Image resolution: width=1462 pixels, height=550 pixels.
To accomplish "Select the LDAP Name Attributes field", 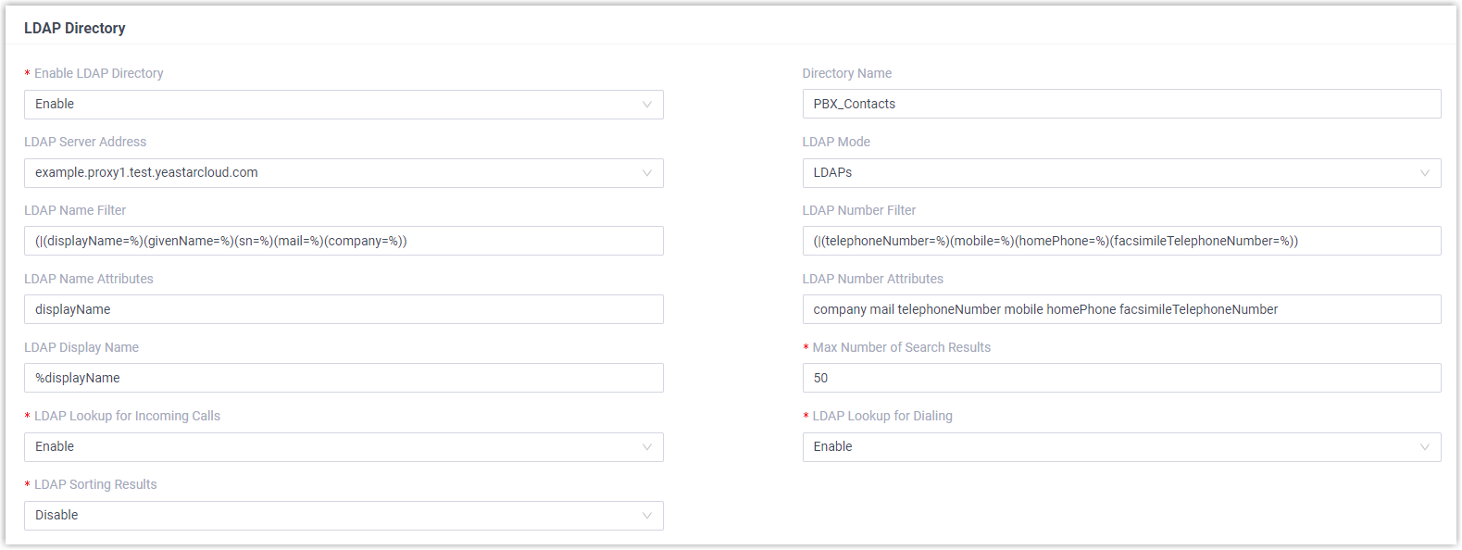I will [343, 309].
